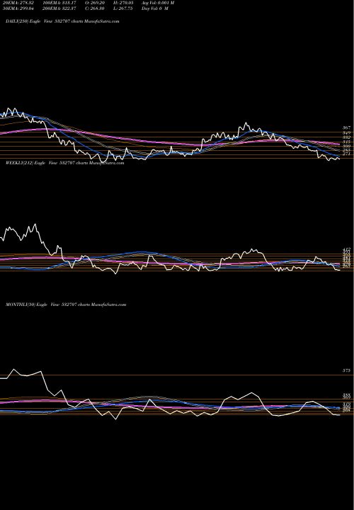Select the high price H: 270.05
The image size is (354, 510).
coord(123,3)
